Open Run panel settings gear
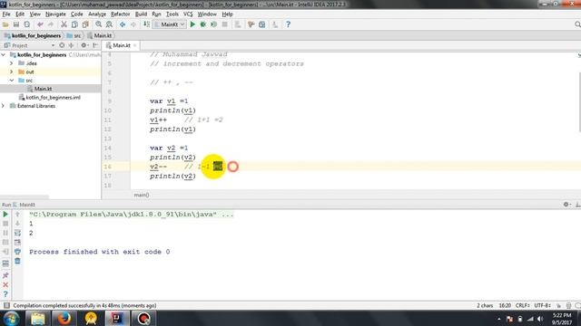Image resolution: width=581 pixels, height=326 pixels. (x=566, y=205)
